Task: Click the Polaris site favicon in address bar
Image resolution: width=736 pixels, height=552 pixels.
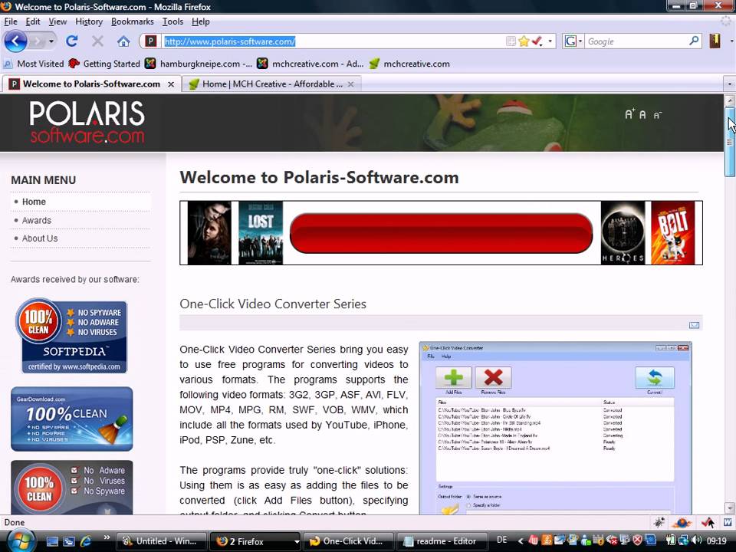Action: coord(150,41)
